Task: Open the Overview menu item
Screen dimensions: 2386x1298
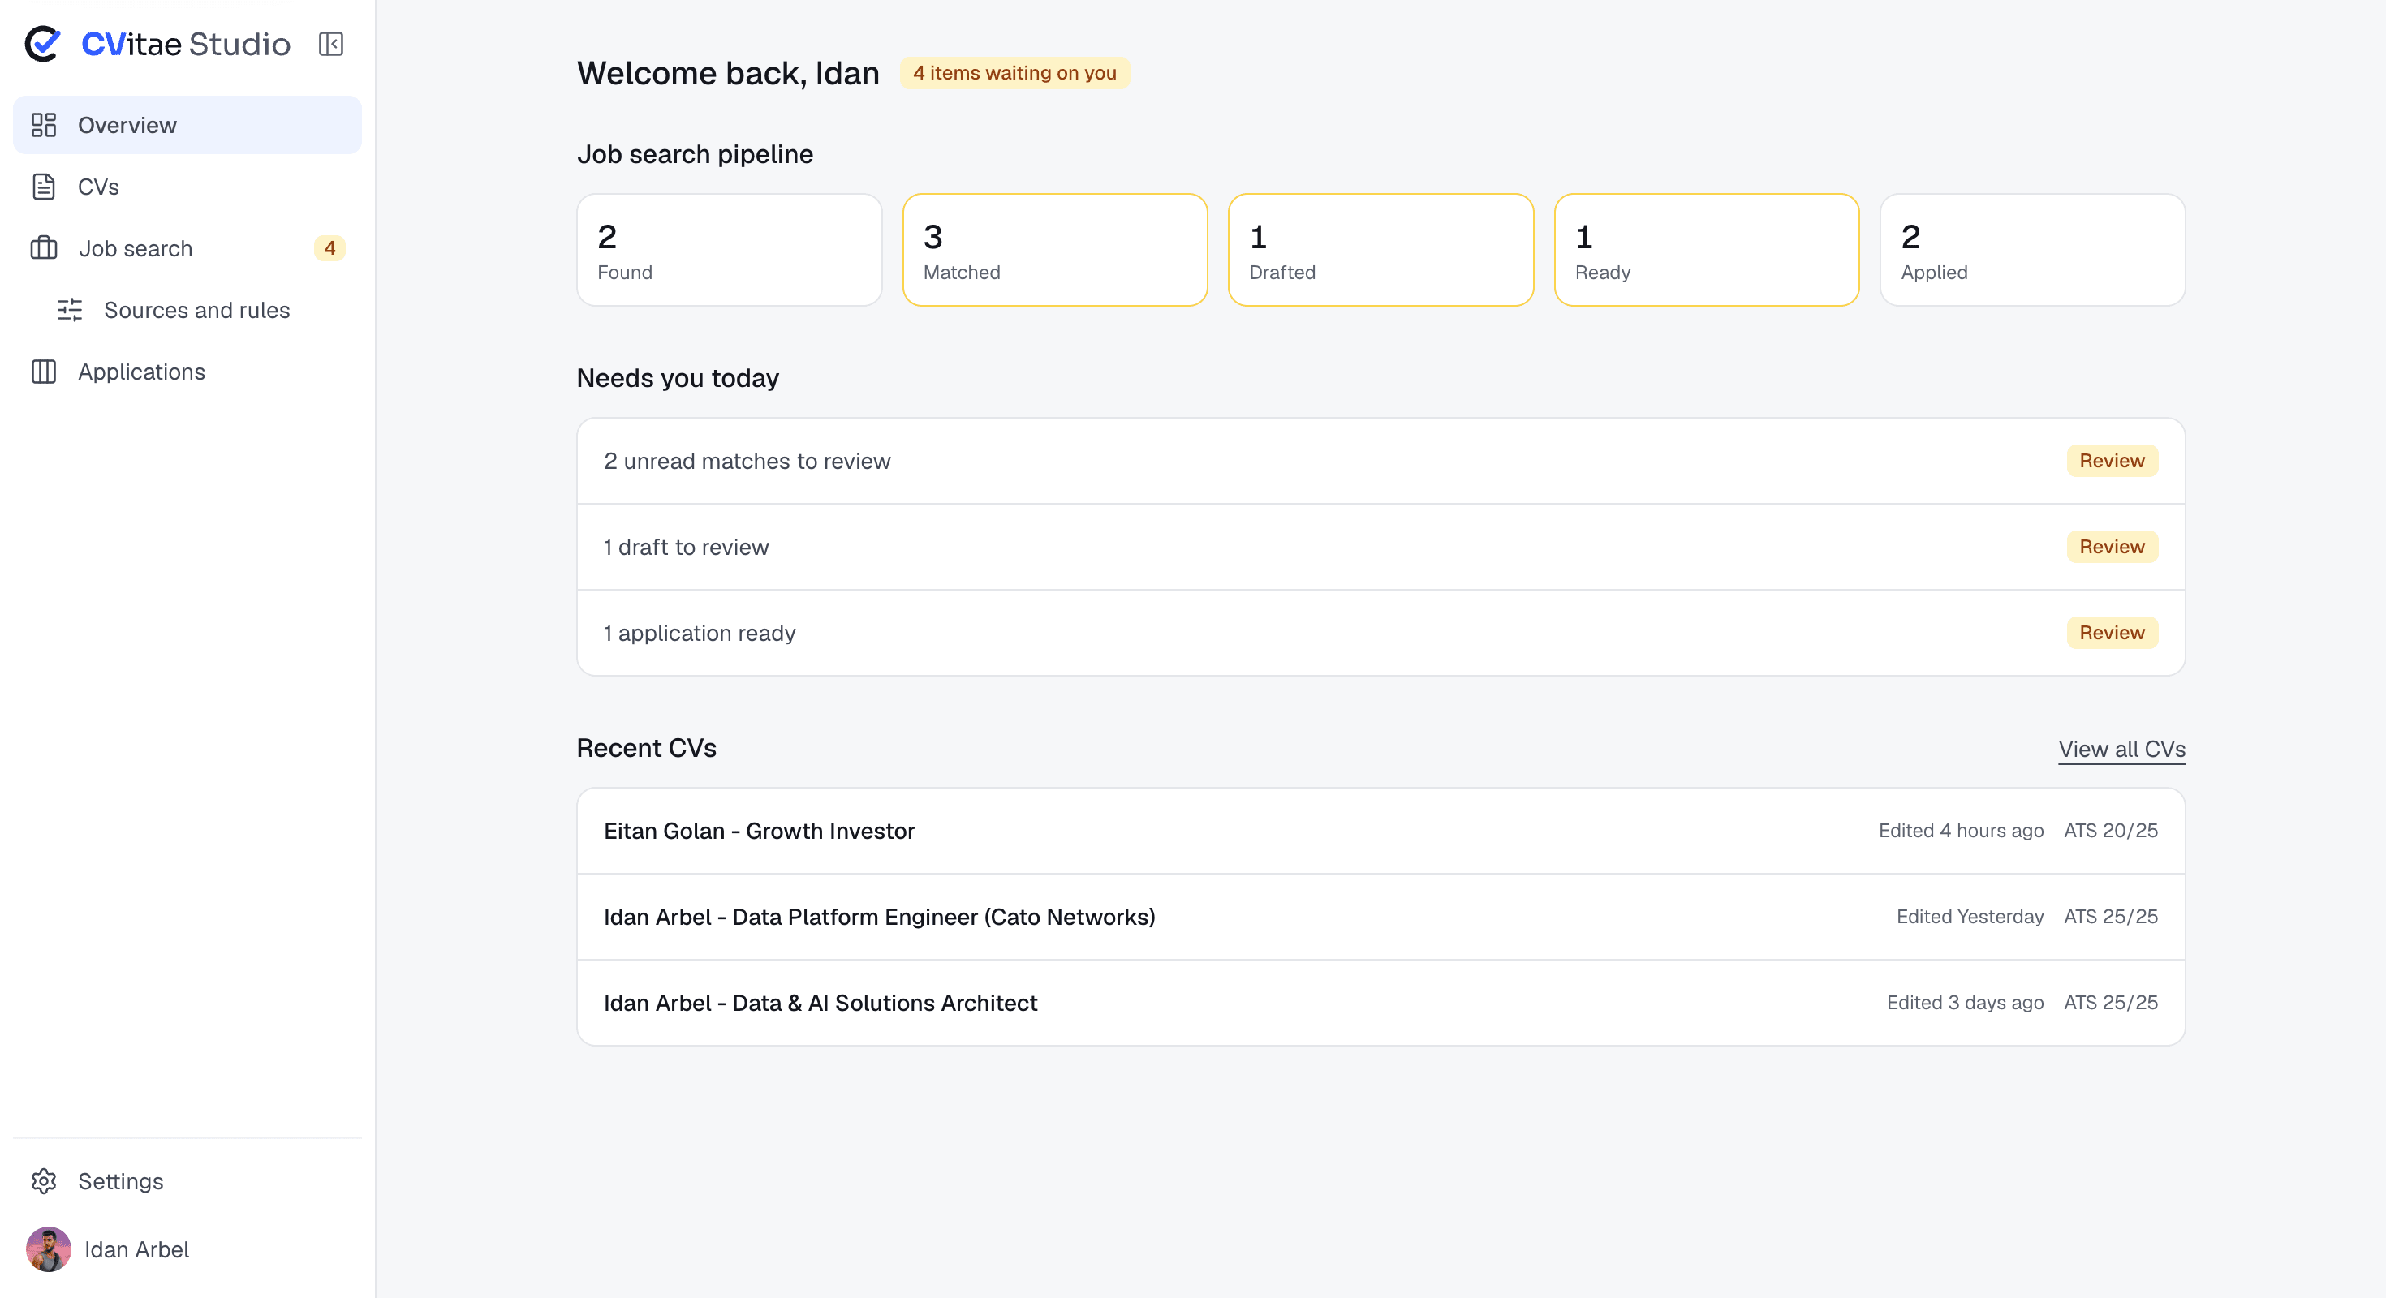Action: pos(187,125)
